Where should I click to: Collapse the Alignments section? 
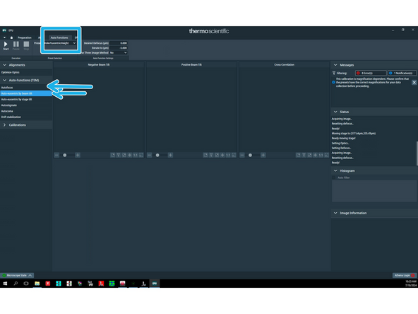click(x=4, y=65)
